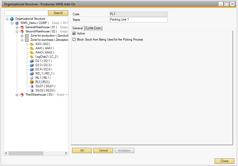Select the AA3 bin location icon
Image resolution: width=238 pixels, height=166 pixels.
(32, 44)
